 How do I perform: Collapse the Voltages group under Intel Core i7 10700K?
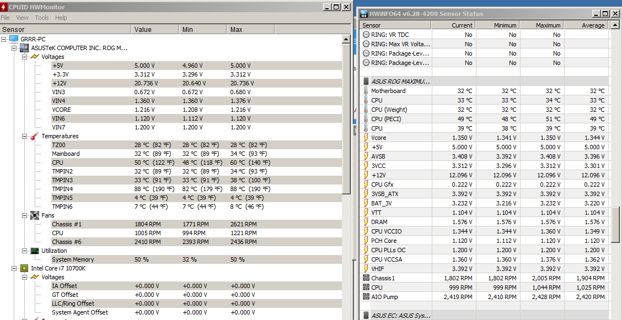tap(24, 277)
